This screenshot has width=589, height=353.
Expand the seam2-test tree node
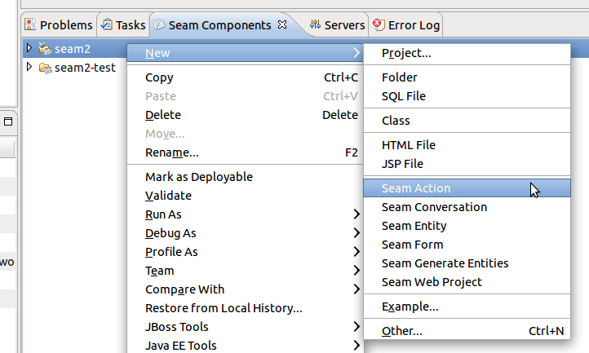pyautogui.click(x=30, y=68)
